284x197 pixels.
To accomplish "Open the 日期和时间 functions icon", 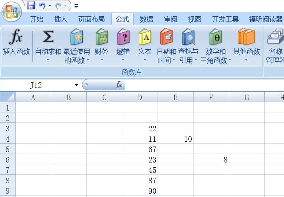I will point(166,36).
